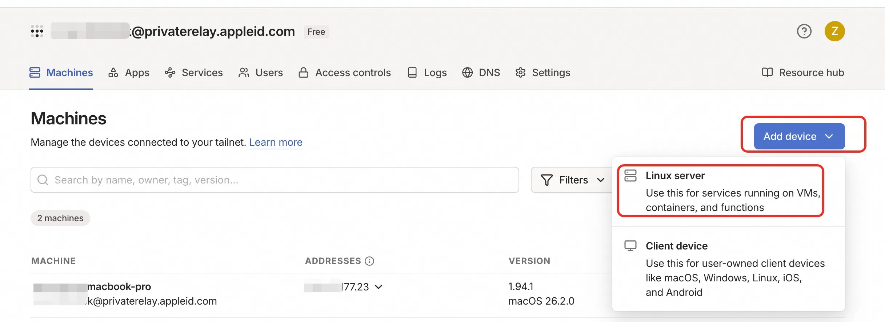Switch to the Apps tab
Screen dimensions: 885x322
pyautogui.click(x=129, y=73)
